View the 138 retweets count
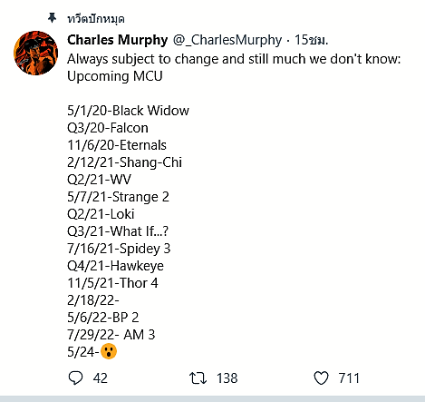The height and width of the screenshot is (402, 425). click(x=227, y=378)
